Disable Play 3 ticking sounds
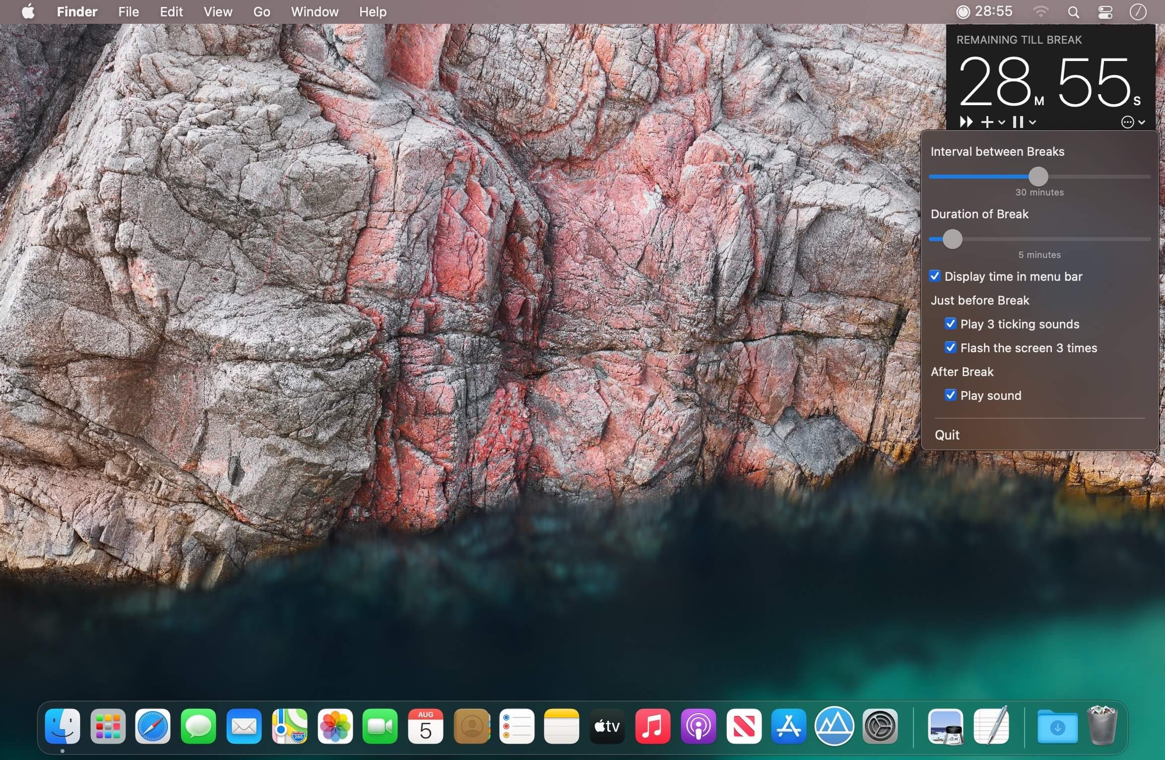 [x=950, y=324]
